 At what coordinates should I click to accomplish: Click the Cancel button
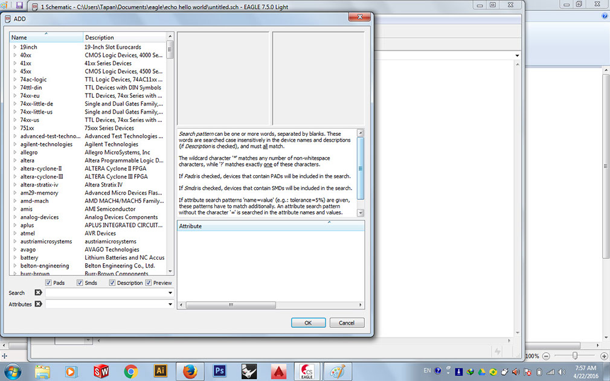346,322
